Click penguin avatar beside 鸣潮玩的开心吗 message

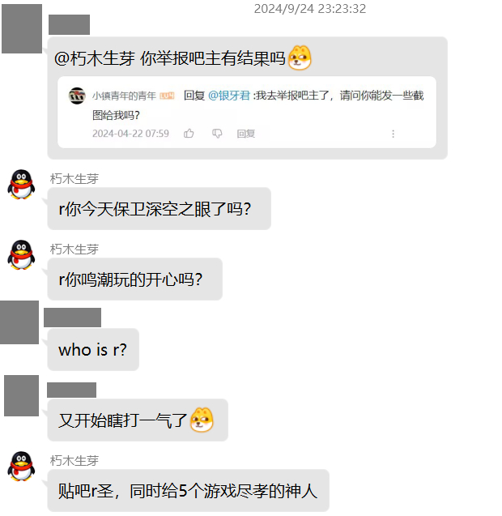21,255
